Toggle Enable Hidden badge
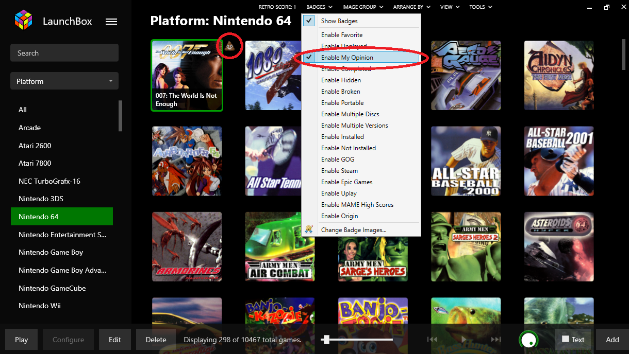The image size is (629, 354). [361, 80]
